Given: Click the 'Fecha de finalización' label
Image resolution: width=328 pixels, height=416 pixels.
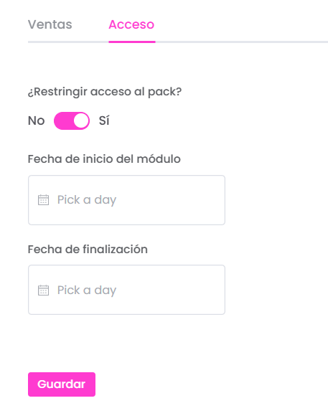Looking at the screenshot, I should [x=88, y=250].
